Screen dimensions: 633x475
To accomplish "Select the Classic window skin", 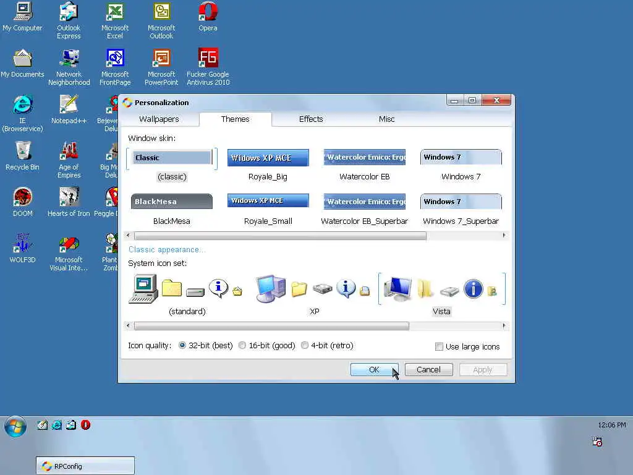I will point(172,165).
